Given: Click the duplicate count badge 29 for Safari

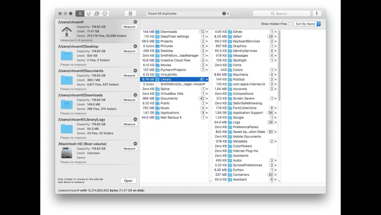Looking at the screenshot, I should [x=271, y=36].
